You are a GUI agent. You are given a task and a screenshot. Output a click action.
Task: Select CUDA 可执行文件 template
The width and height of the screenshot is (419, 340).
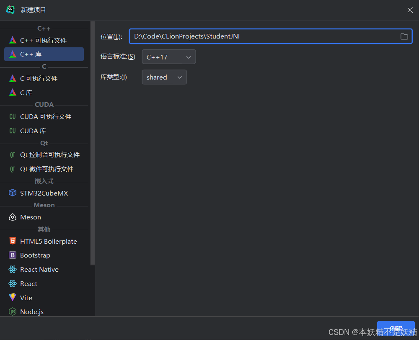click(x=44, y=117)
